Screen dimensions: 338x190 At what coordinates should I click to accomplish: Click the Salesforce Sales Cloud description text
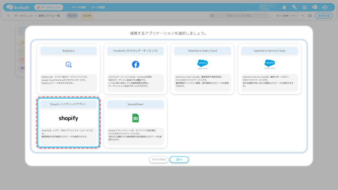(202, 81)
